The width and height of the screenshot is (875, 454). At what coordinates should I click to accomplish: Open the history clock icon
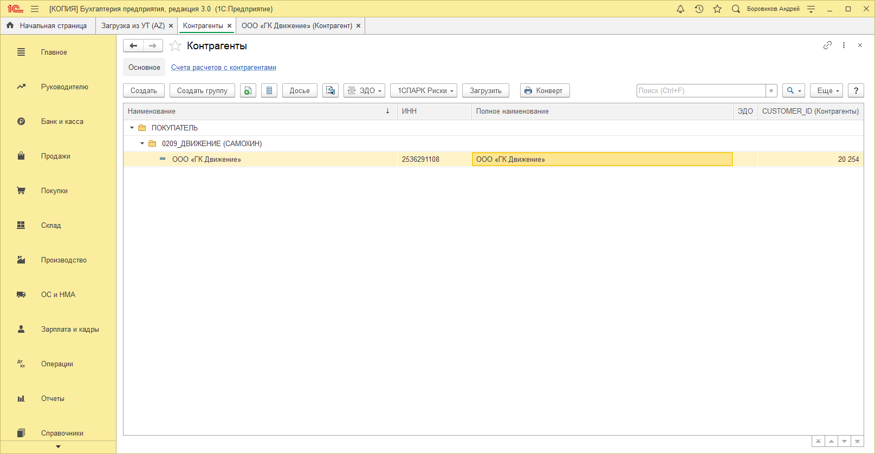(x=699, y=9)
